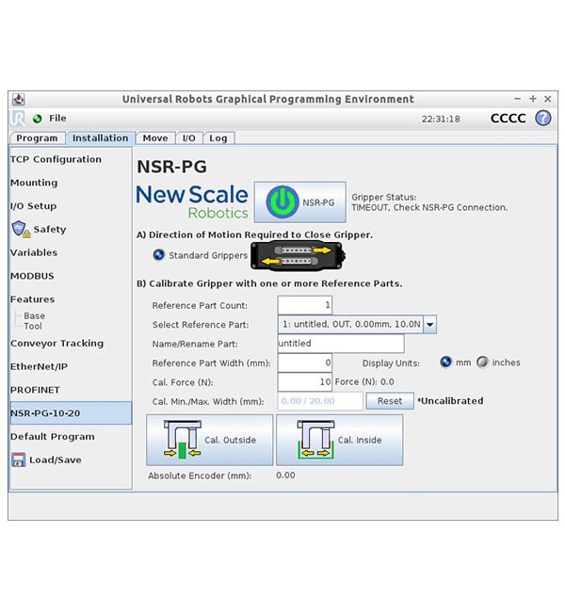Open I/O Setup in sidebar
This screenshot has height=612, width=565.
tap(34, 206)
